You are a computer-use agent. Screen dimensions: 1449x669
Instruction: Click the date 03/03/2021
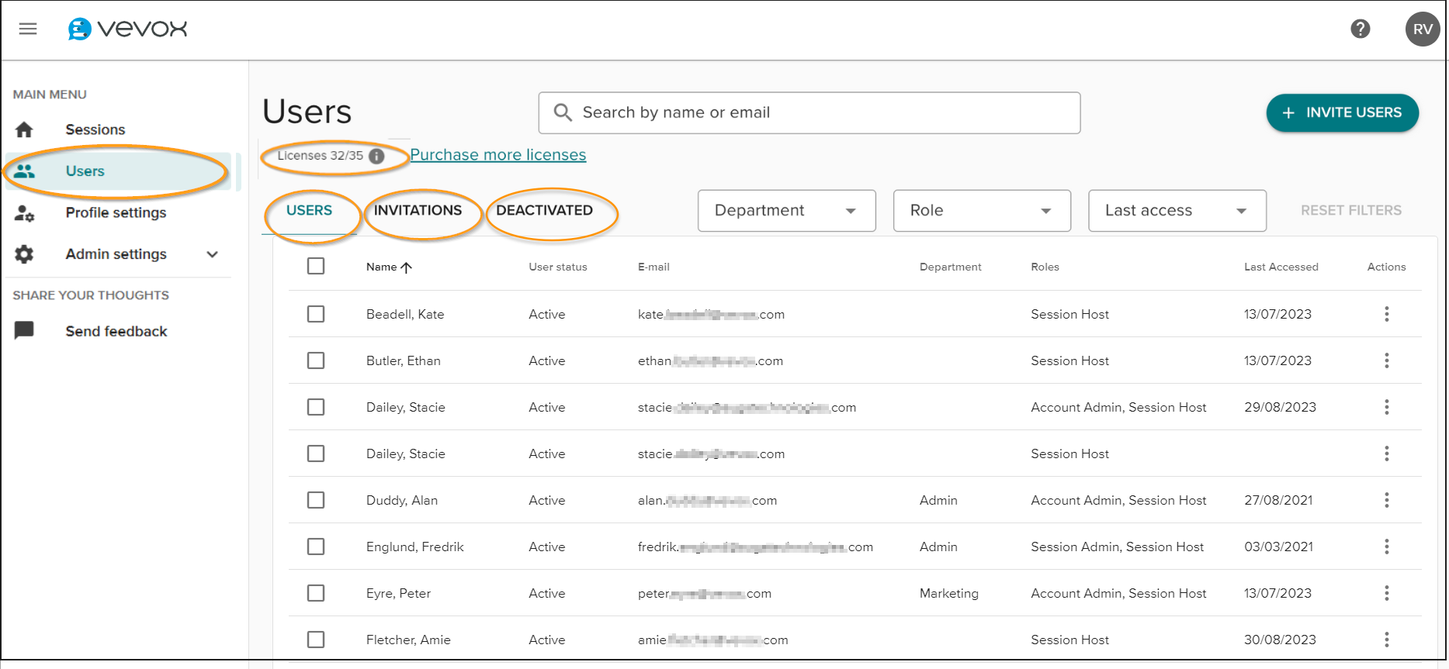pyautogui.click(x=1278, y=547)
